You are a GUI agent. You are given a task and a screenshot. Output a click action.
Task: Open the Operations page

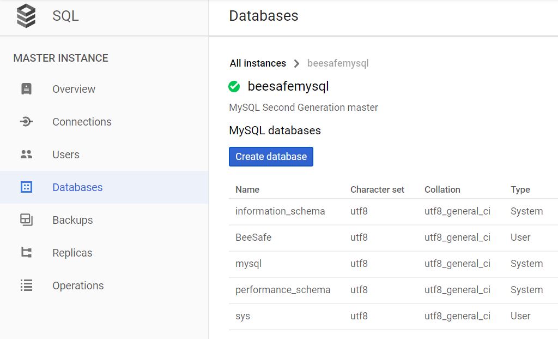tap(78, 286)
